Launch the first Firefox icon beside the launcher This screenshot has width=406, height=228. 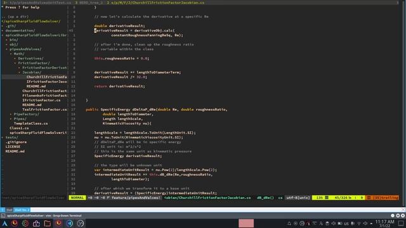pos(15,224)
